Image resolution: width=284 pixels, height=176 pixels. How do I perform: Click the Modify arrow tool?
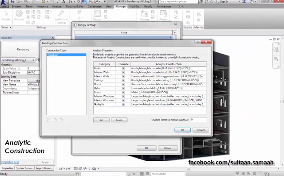[x=6, y=14]
